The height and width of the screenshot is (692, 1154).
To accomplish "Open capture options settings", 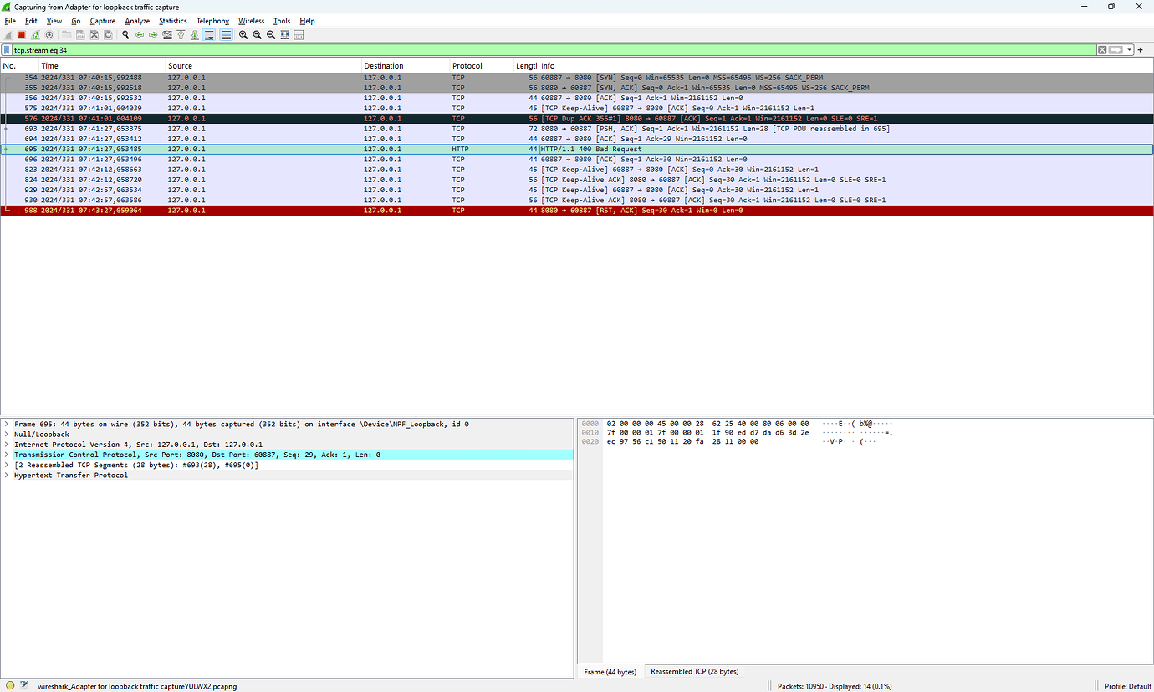I will (x=49, y=34).
